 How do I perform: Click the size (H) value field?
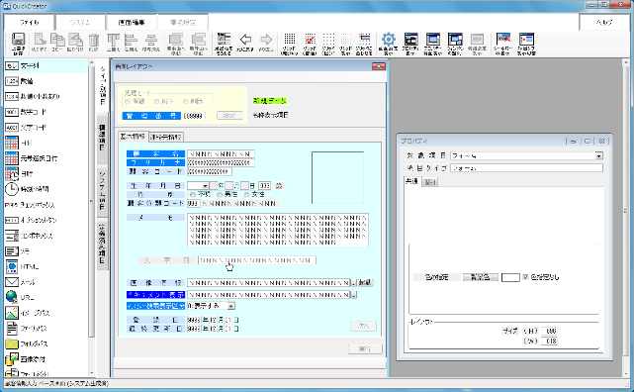tap(550, 331)
